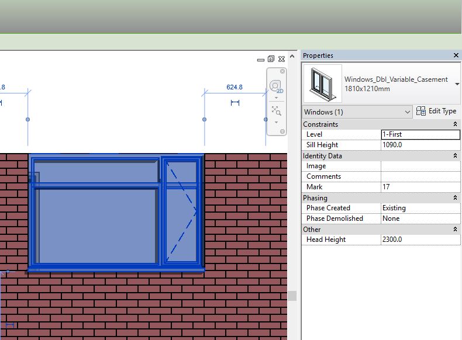Viewport: 462px width, 340px height.
Task: Collapse the Phasing section
Action: pyautogui.click(x=455, y=198)
